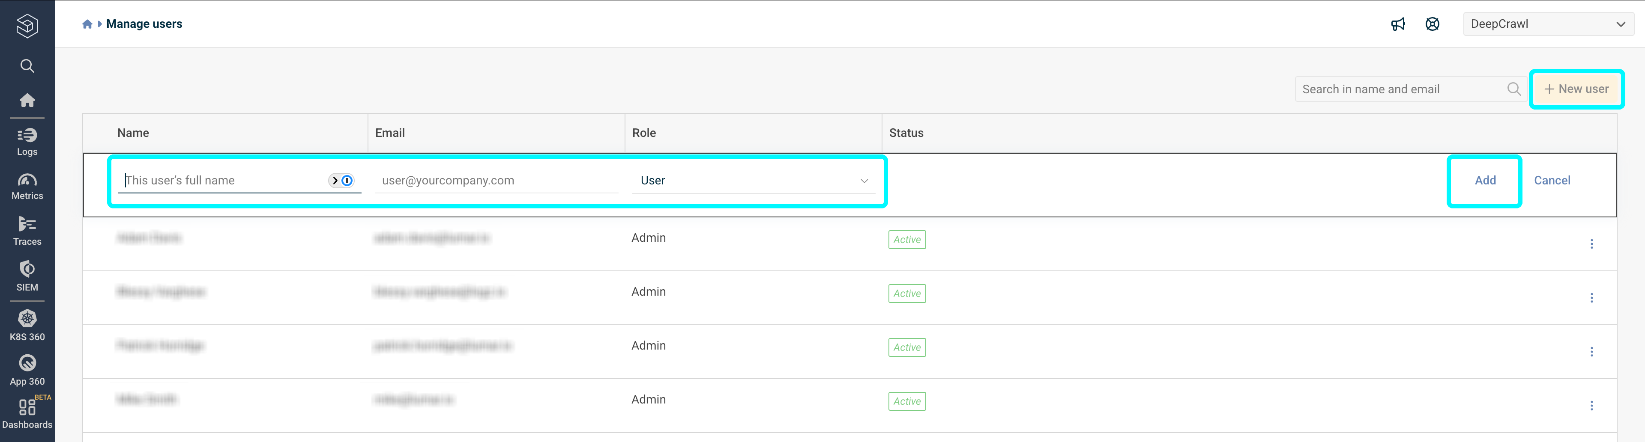
Task: Open the DeepCrawl account dropdown
Action: pos(1548,24)
